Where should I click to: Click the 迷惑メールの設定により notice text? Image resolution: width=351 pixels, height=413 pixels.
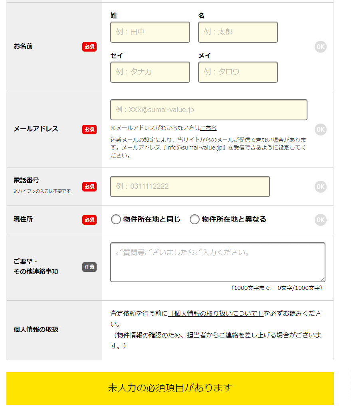(x=208, y=148)
